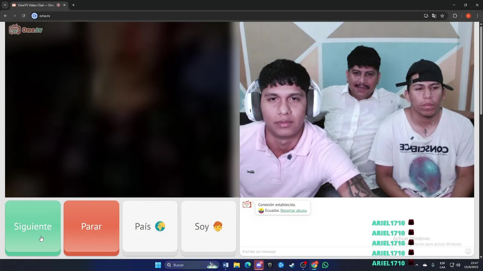The image size is (483, 271).
Task: Open Epic Games Launcher from the taskbar
Action: [x=270, y=265]
